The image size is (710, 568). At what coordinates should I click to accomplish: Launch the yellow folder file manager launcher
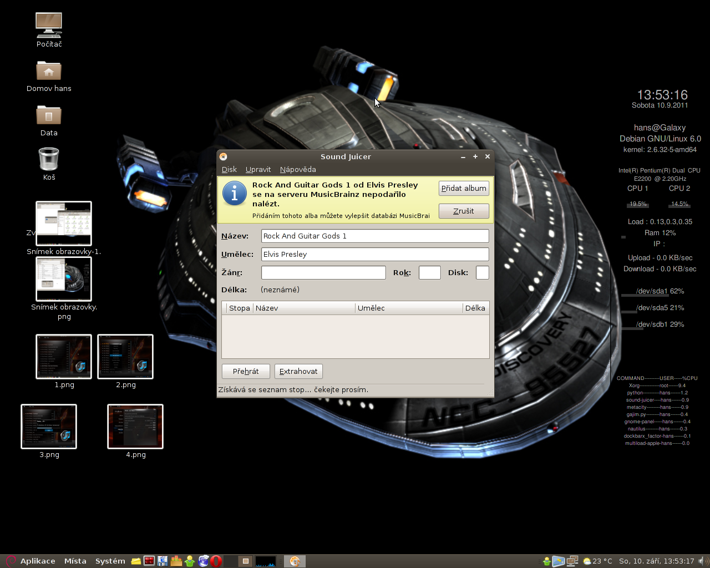[x=136, y=561]
